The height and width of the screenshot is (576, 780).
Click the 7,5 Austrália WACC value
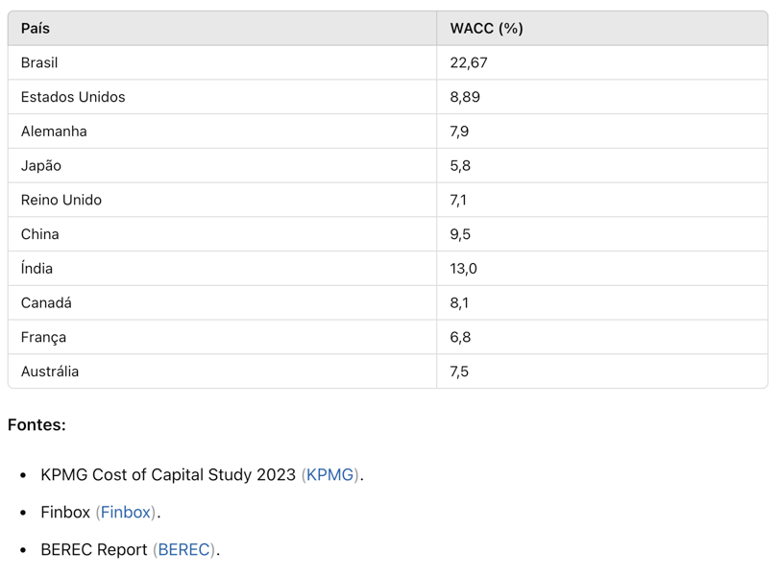[459, 372]
